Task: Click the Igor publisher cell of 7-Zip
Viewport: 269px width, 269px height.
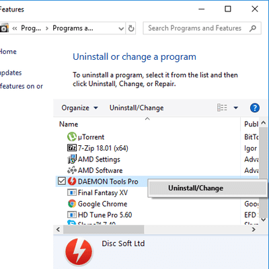Action: click(x=251, y=148)
